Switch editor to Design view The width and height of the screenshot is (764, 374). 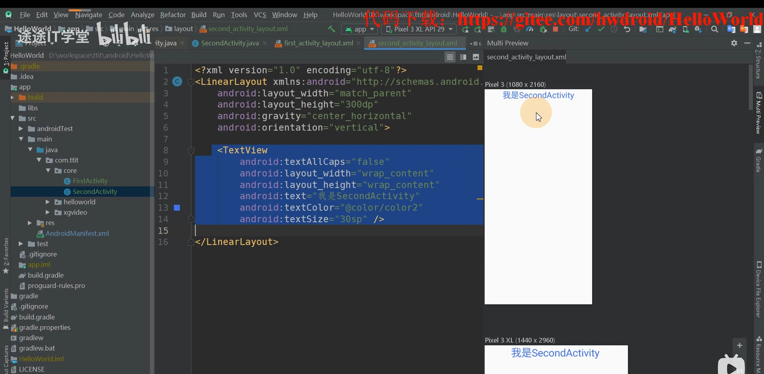point(476,57)
